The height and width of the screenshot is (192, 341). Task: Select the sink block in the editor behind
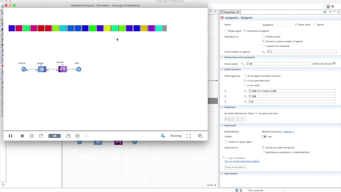[135, 142]
